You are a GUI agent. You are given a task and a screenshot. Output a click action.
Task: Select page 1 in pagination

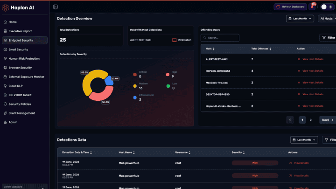[302, 120]
